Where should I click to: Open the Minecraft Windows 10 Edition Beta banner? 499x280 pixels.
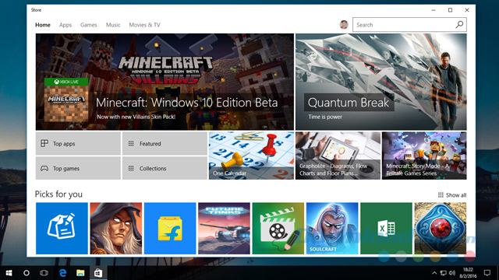point(165,82)
